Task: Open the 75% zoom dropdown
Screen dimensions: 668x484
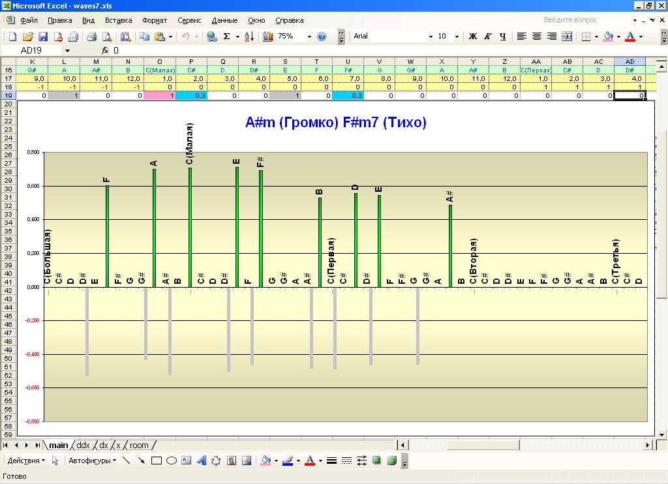Action: [309, 37]
